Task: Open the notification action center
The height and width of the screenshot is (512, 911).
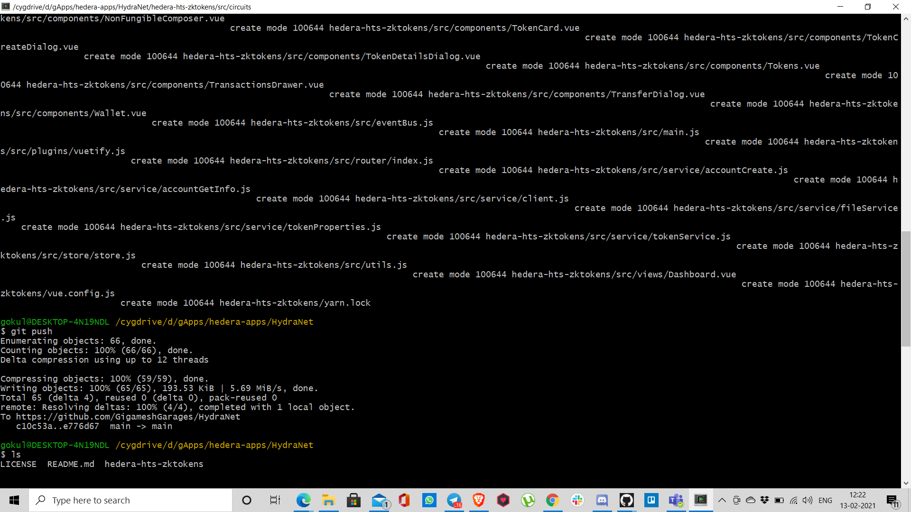Action: [892, 500]
